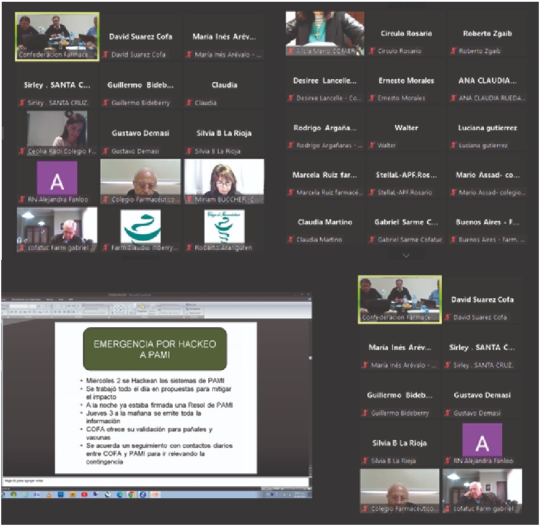Click the large Claudia Martino name on tile
Screen dimensions: 540x526
click(325, 222)
